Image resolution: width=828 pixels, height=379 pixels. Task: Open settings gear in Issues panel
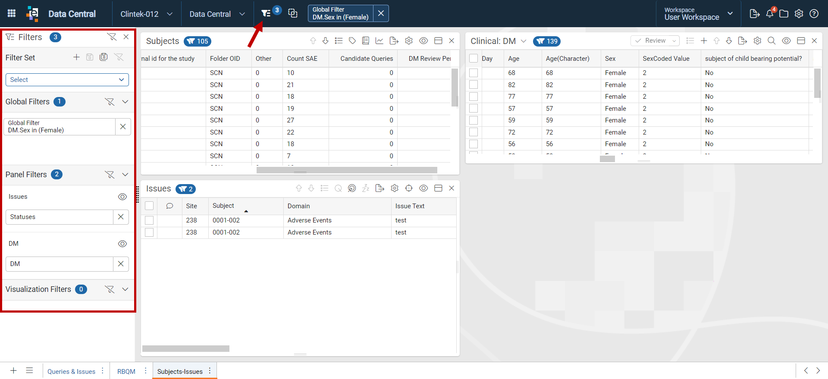coord(395,188)
